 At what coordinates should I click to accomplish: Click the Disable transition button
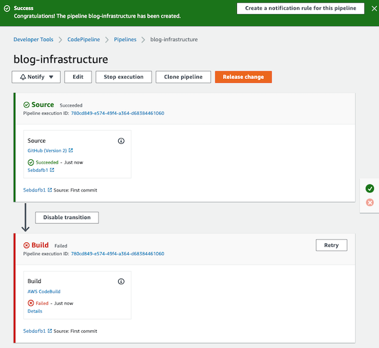67,217
